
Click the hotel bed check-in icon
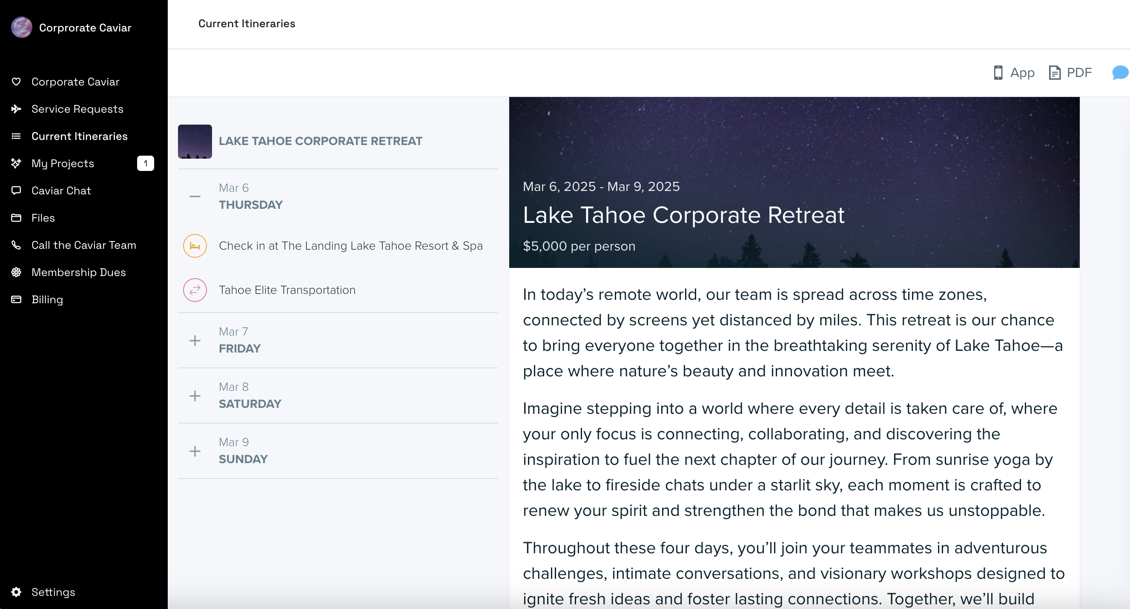[195, 246]
